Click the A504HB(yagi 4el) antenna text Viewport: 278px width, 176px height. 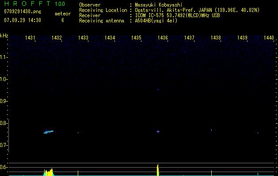[156, 21]
